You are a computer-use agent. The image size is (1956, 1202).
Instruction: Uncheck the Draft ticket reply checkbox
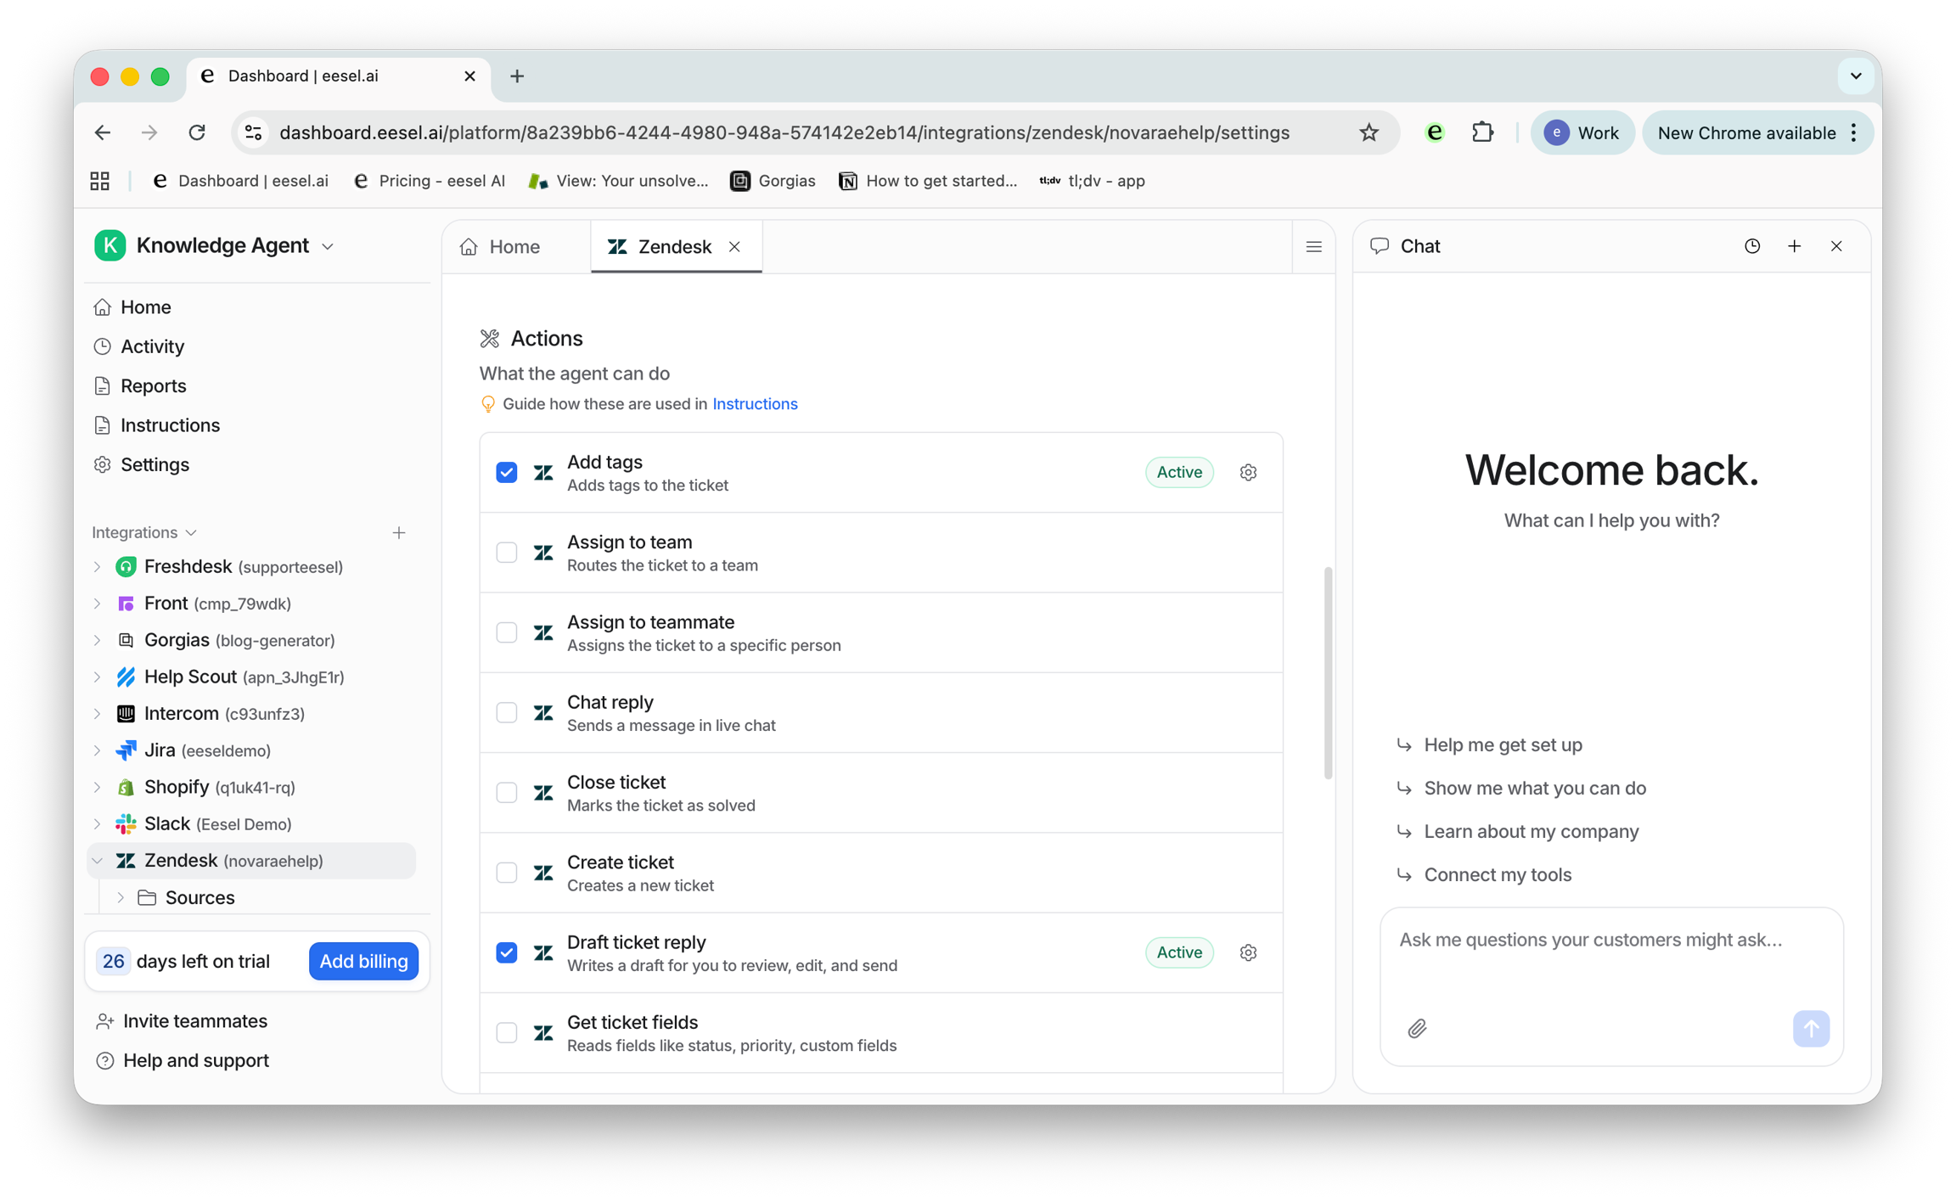tap(507, 952)
